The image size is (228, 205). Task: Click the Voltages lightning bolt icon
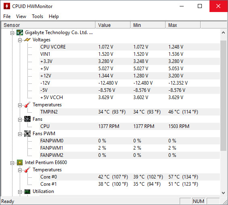27,40
